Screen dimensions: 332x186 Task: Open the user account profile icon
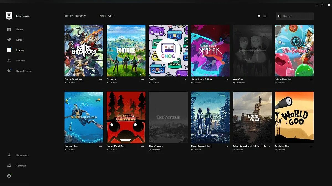click(9, 176)
